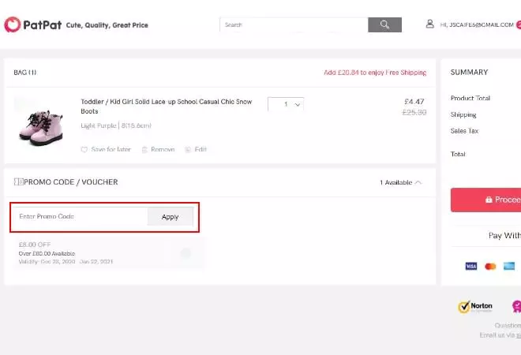The height and width of the screenshot is (355, 521).
Task: Click the Edit link
Action: (201, 149)
